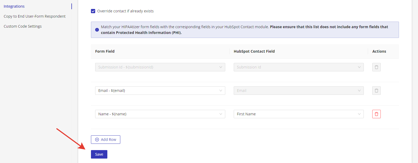This screenshot has height=163, width=418.
Task: Open Copy to End User-Form Respondent
Action: [x=35, y=16]
